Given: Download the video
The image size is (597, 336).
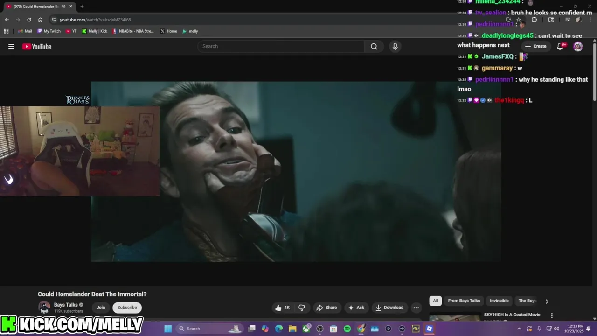Looking at the screenshot, I should pos(389,308).
